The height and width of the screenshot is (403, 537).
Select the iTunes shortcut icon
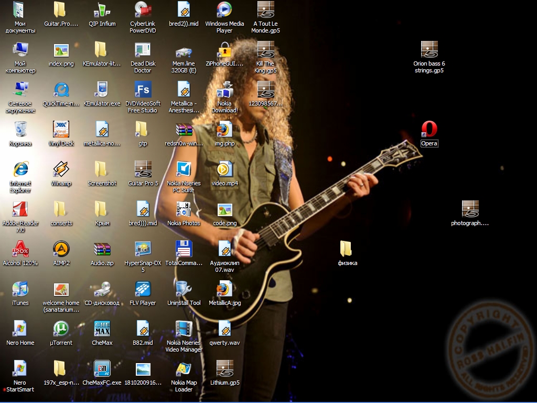click(20, 289)
